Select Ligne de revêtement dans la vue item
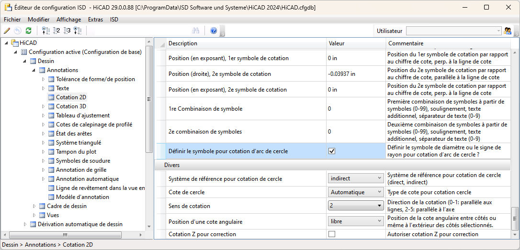Viewport: 520px width, 250px height. pos(101,188)
